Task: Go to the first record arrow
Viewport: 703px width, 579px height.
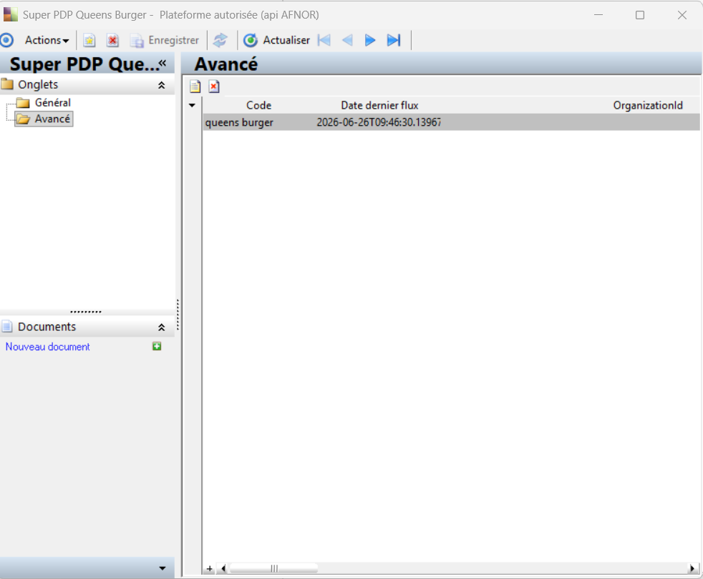Action: 324,40
